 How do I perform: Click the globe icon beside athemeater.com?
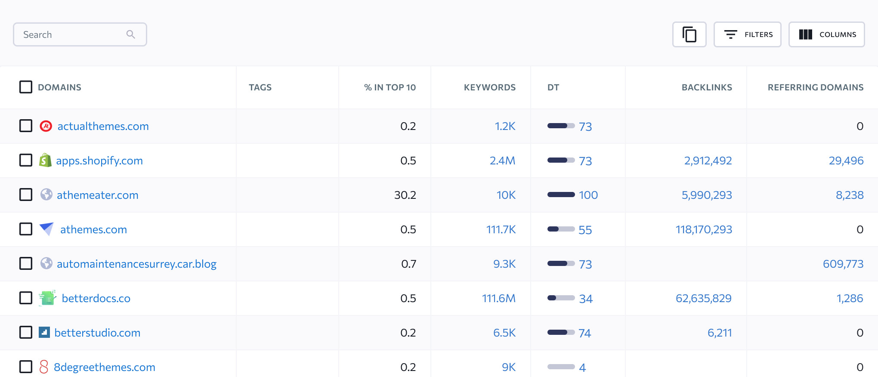pos(46,195)
